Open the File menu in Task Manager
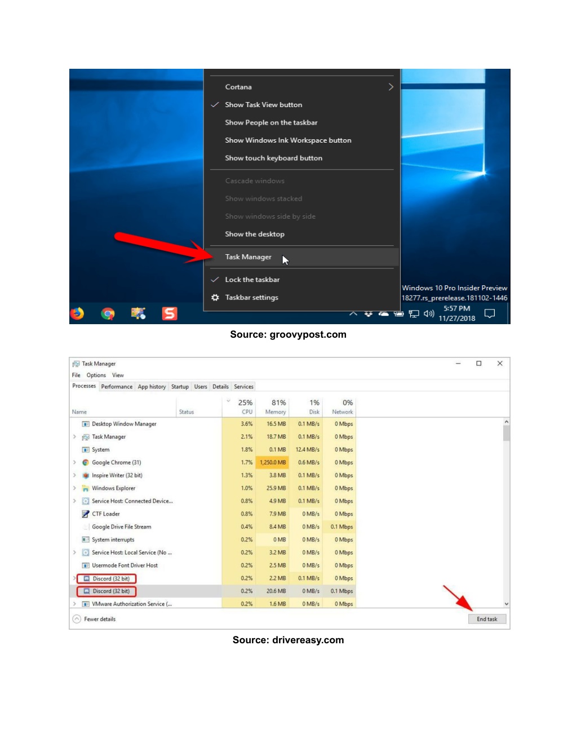 [x=76, y=375]
